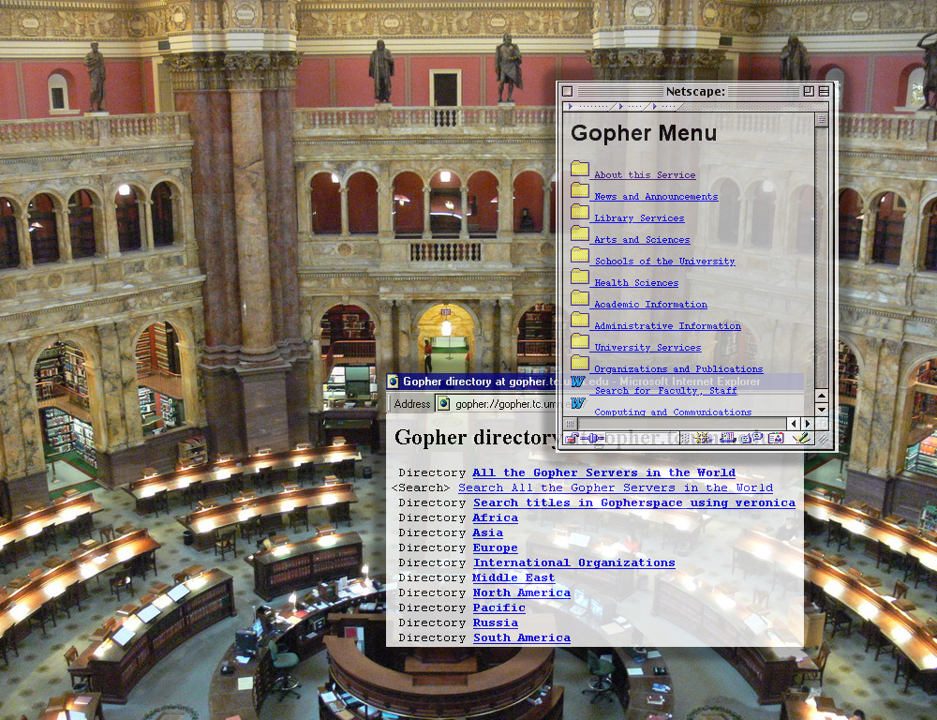Open the News and Announcements link
The image size is (937, 720).
pos(656,197)
